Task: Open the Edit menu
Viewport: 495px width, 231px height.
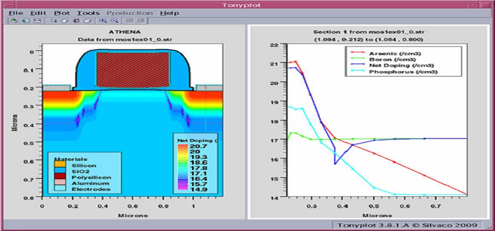Action: 39,13
